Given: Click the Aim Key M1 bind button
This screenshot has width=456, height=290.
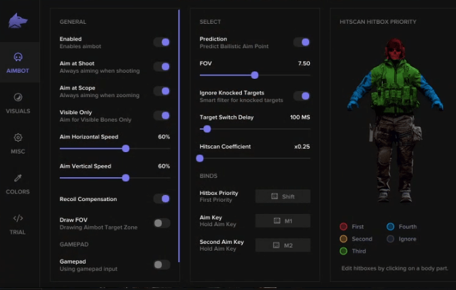Looking at the screenshot, I should point(283,221).
